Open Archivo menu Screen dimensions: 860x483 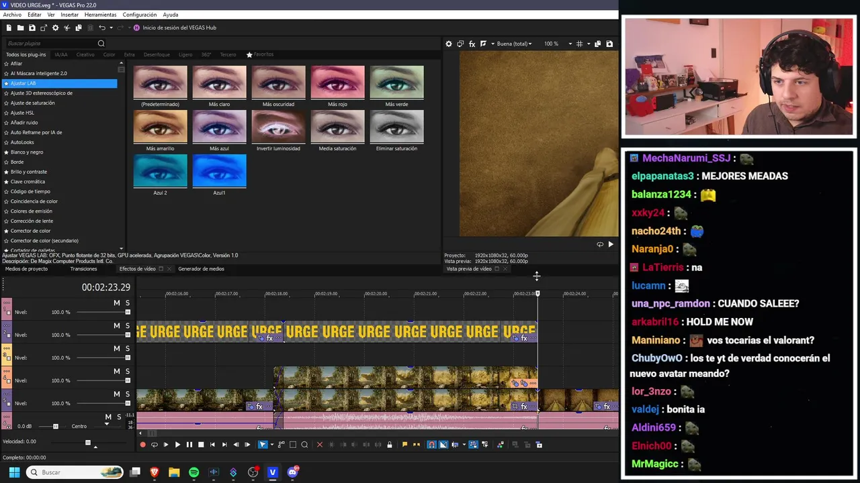click(12, 15)
